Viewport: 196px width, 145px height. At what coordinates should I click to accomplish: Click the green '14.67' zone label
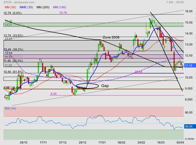pyautogui.click(x=8, y=25)
